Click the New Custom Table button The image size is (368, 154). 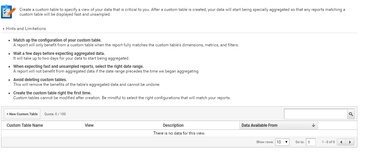(x=22, y=114)
